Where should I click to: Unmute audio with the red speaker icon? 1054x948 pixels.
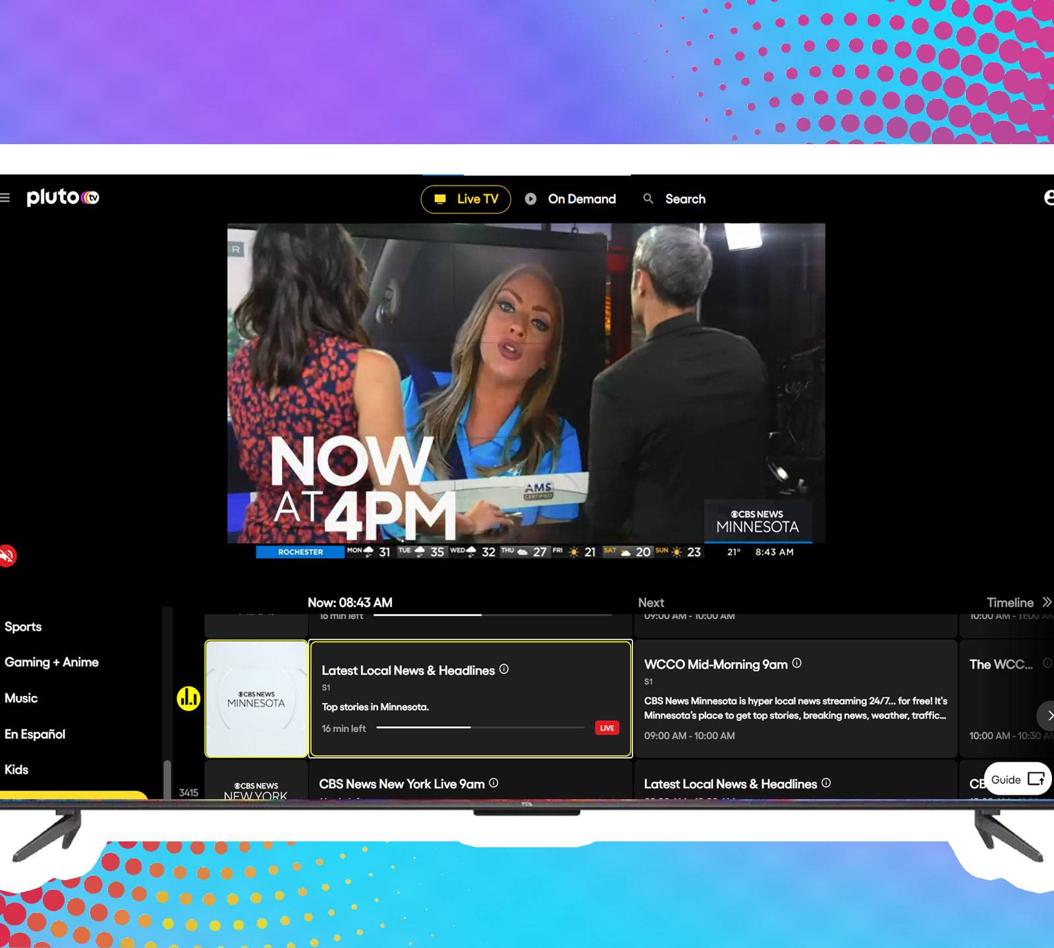point(7,556)
